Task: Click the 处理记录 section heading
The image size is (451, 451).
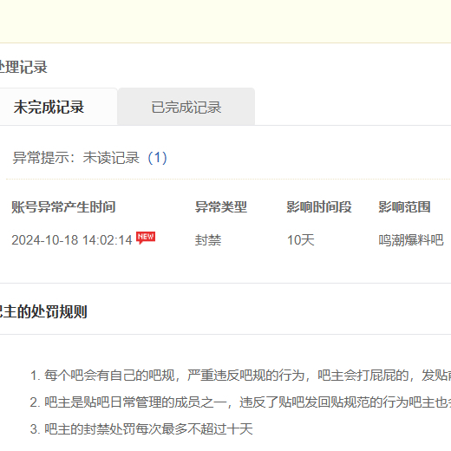Action: point(23,67)
